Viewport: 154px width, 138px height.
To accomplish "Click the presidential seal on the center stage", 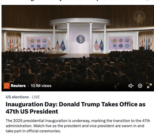I will (x=81, y=39).
